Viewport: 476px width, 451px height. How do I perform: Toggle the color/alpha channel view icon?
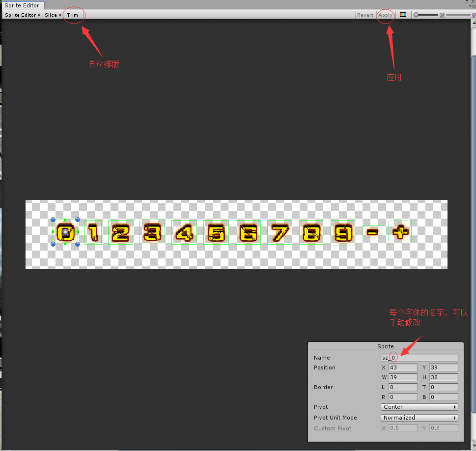[403, 15]
